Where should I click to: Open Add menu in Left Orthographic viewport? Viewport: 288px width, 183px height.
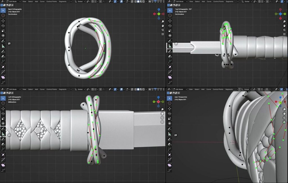(x=36, y=89)
